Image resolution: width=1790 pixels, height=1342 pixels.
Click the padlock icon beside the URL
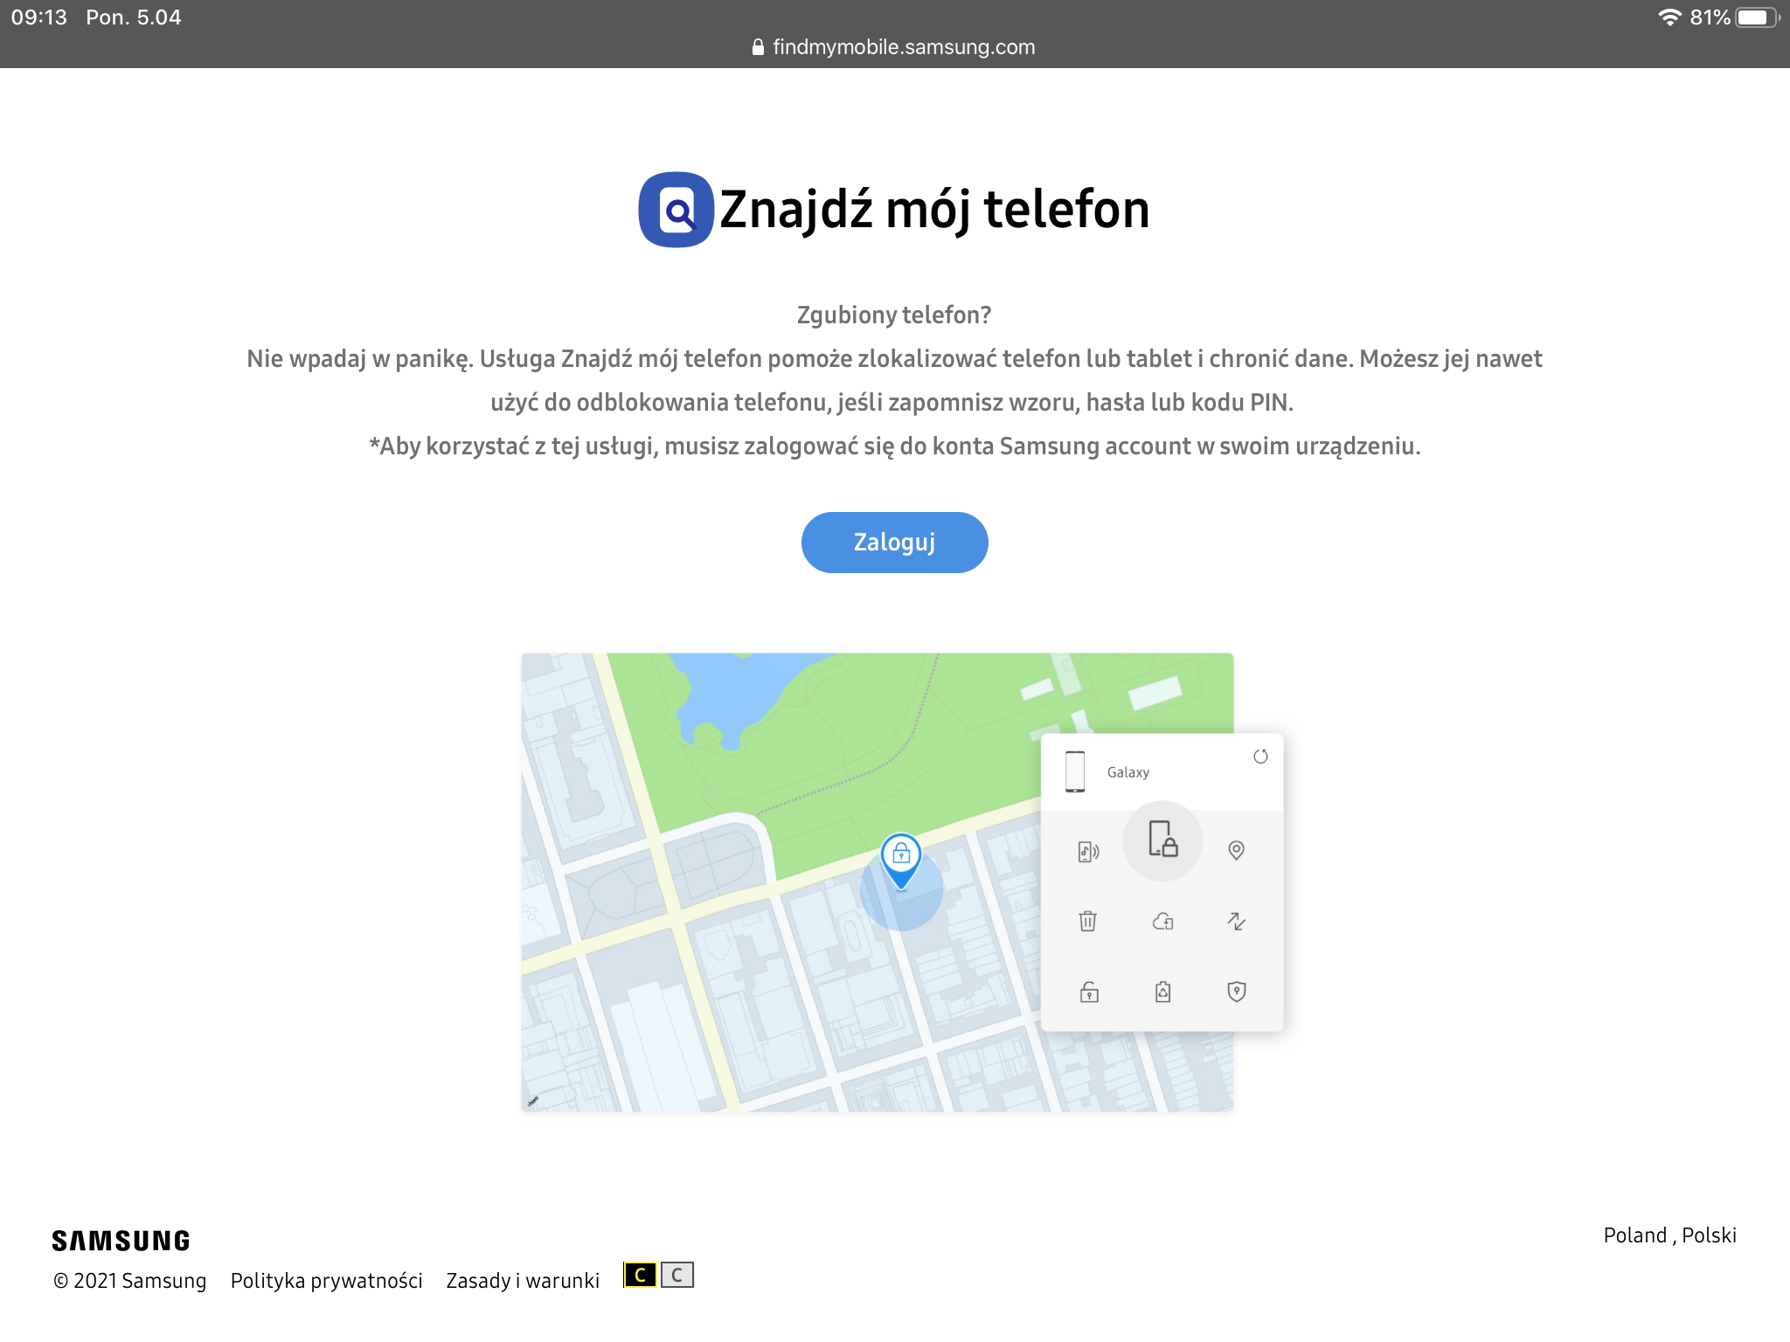(x=758, y=47)
